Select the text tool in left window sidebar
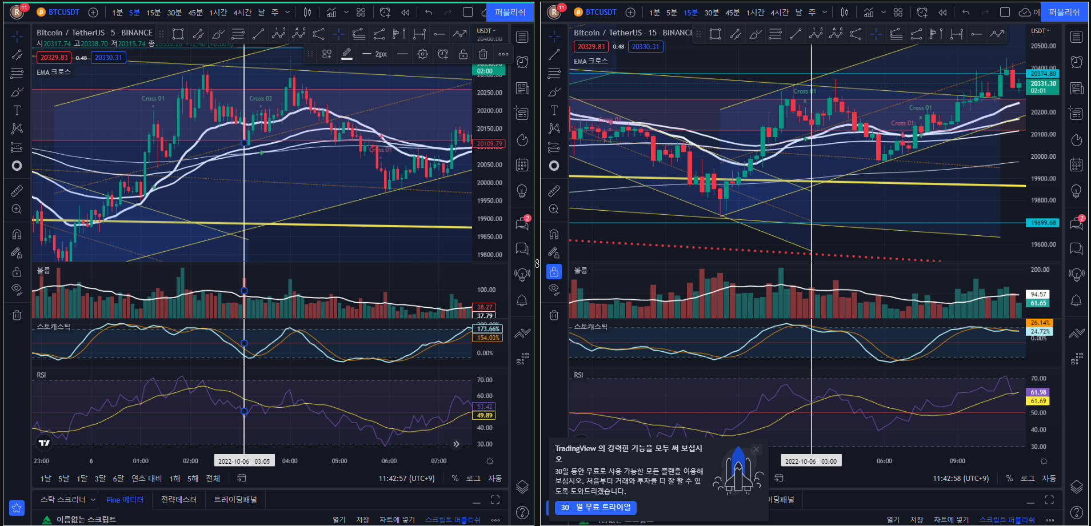Image resolution: width=1091 pixels, height=526 pixels. [17, 110]
